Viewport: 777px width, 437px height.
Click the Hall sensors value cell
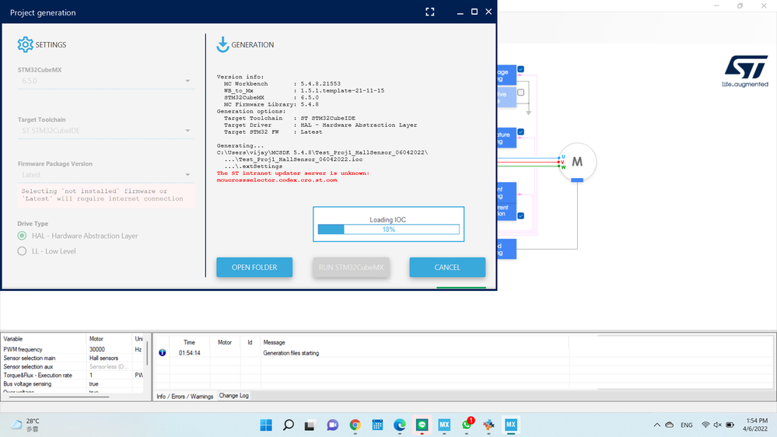(109, 358)
